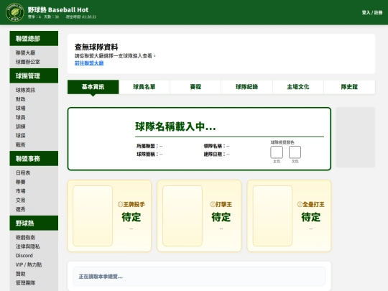The width and height of the screenshot is (388, 291).
Task: Go to 球團辦公室 in the sidebar
Action: (x=28, y=62)
